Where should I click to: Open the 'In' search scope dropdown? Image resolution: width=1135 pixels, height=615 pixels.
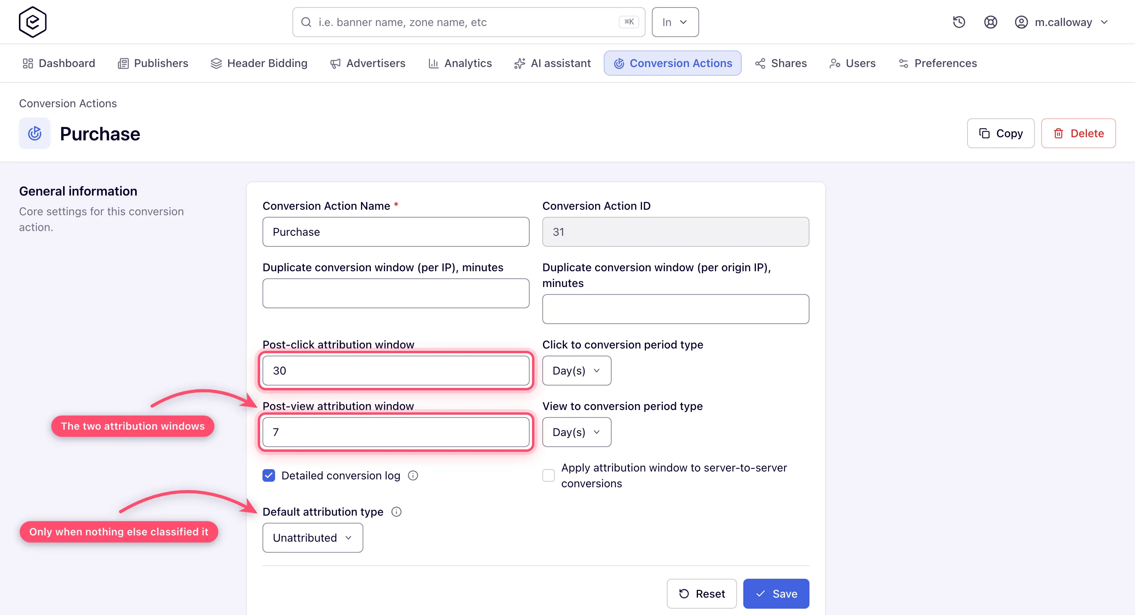point(675,22)
